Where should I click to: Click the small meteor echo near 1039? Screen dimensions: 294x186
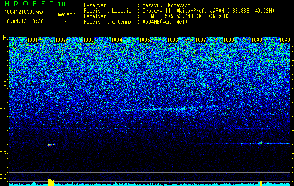(x=260, y=143)
